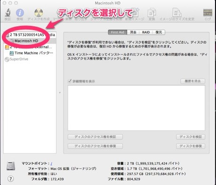Open the Log (ログ) toolbar icon
Screen dimensions: 216x185
click(208, 13)
